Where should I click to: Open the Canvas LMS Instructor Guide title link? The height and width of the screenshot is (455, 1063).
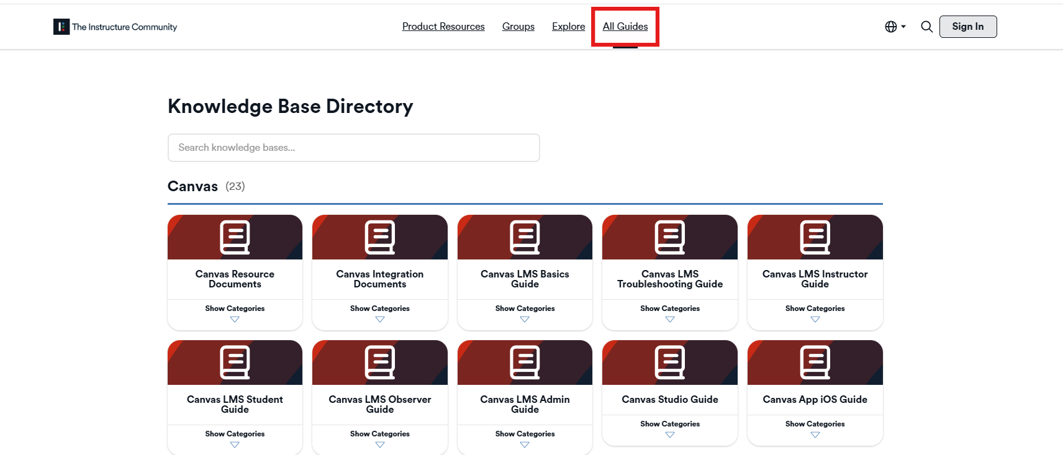(815, 279)
